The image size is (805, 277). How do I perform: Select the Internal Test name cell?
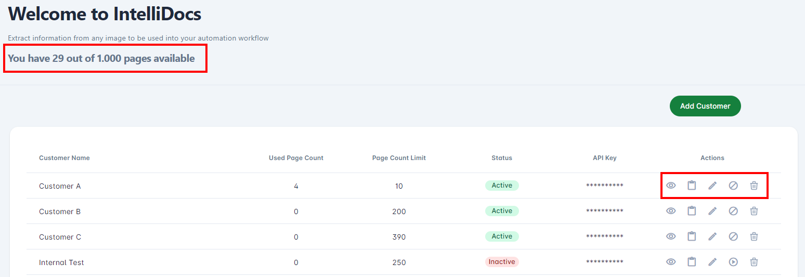click(x=61, y=262)
